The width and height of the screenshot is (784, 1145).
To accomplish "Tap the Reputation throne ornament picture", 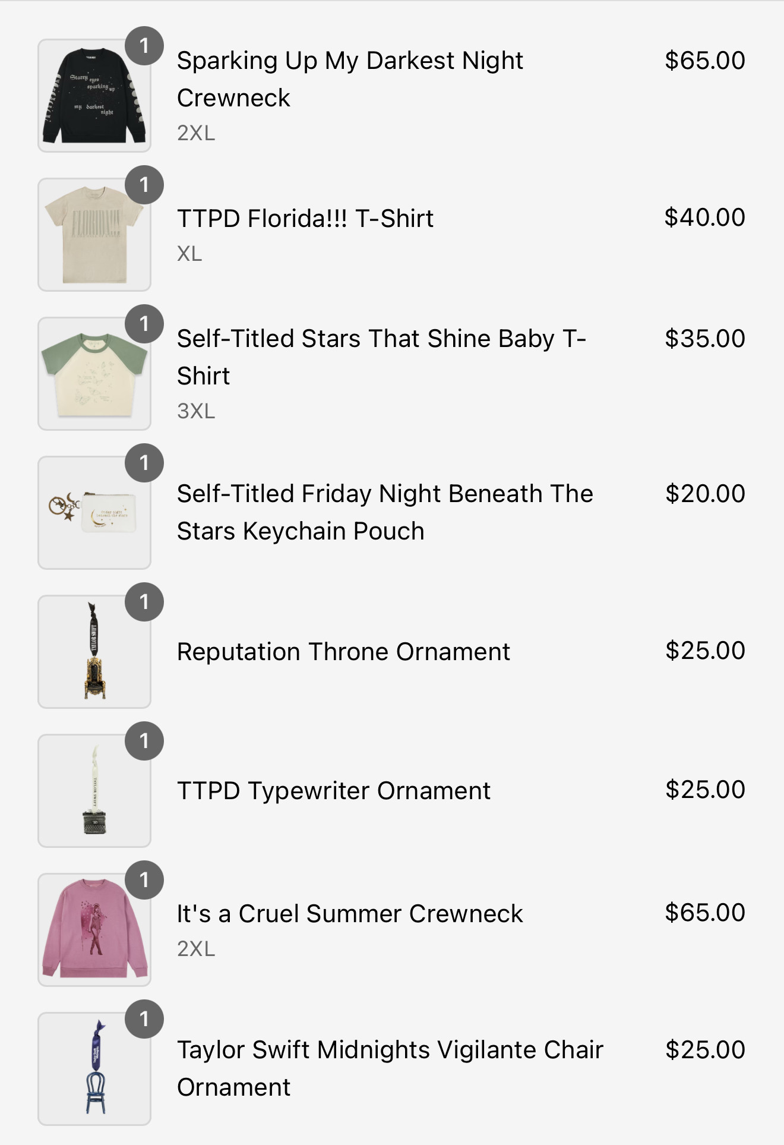I will point(94,652).
